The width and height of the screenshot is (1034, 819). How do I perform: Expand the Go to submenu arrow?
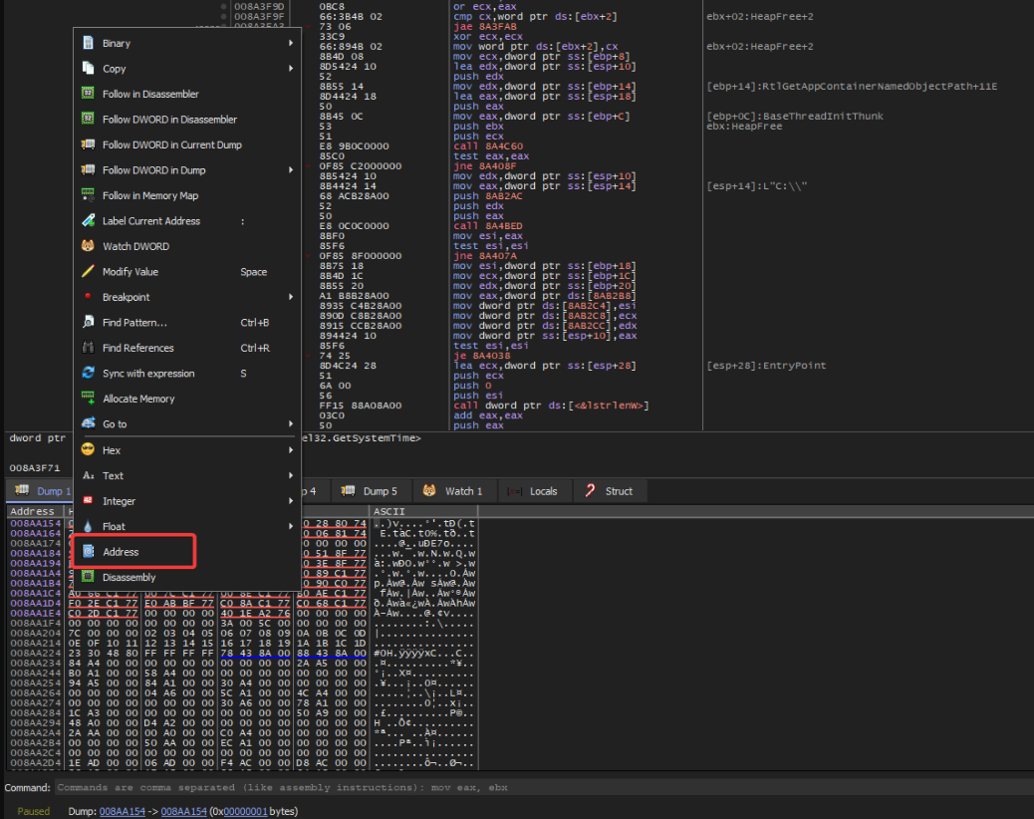click(291, 424)
